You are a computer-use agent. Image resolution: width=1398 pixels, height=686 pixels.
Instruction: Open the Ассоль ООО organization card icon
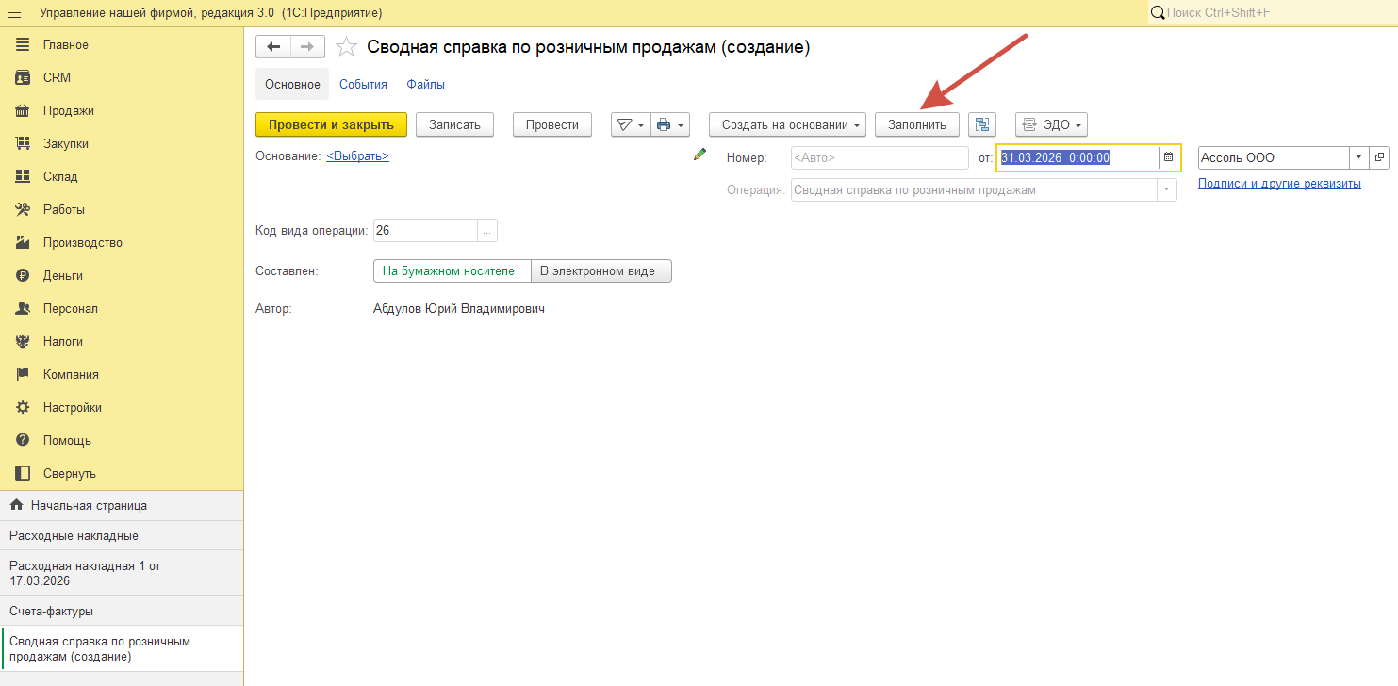point(1378,157)
